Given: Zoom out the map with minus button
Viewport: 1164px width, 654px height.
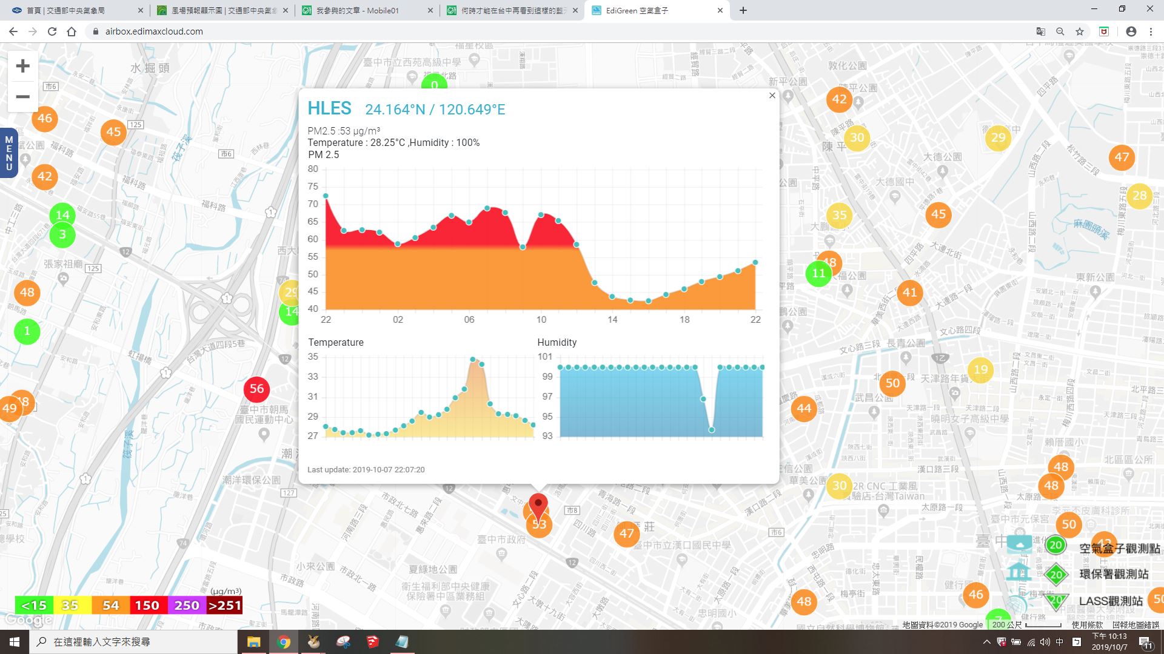Looking at the screenshot, I should 22,97.
